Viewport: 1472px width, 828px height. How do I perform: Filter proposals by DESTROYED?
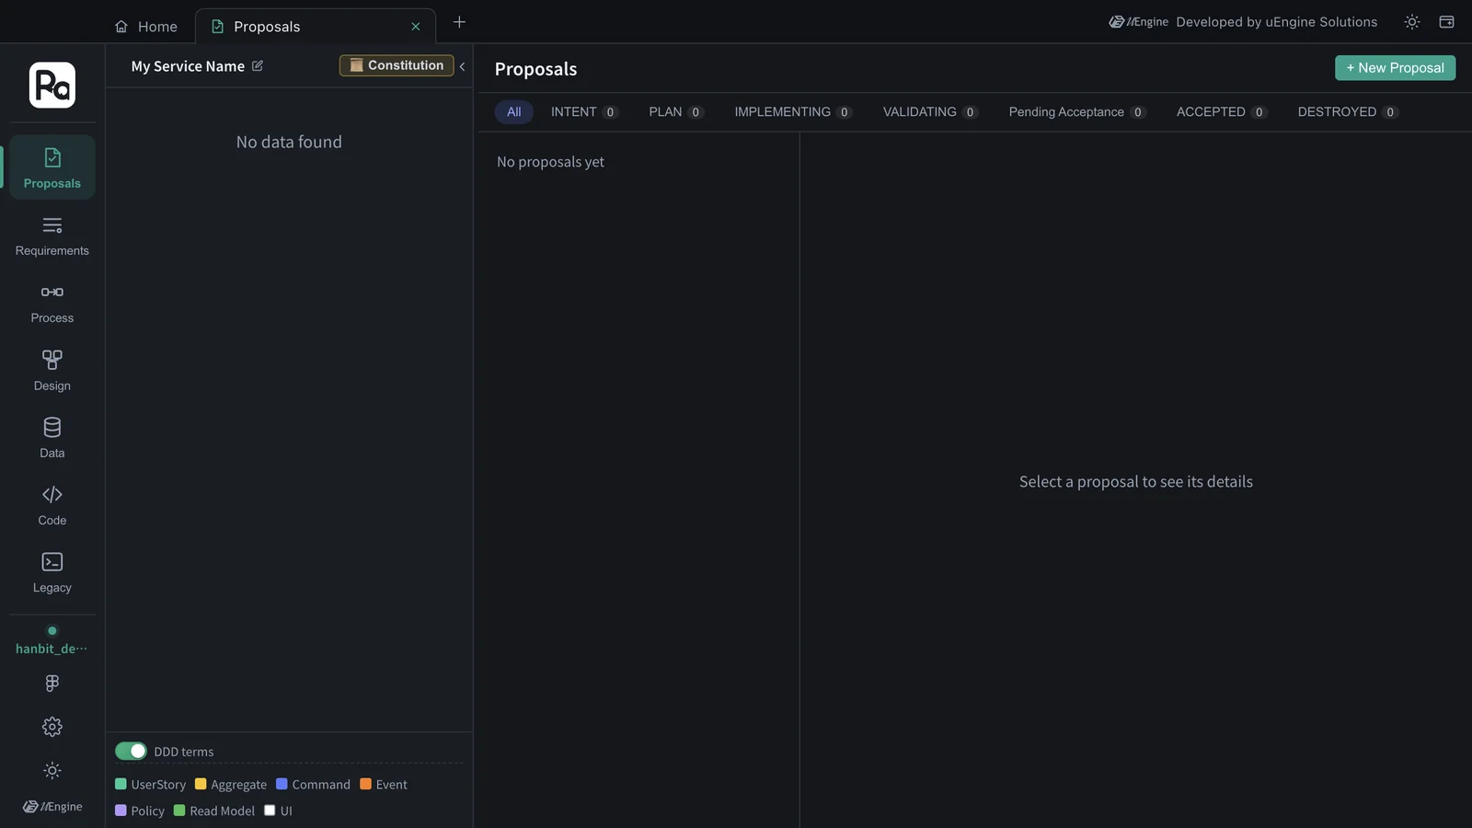click(x=1348, y=112)
